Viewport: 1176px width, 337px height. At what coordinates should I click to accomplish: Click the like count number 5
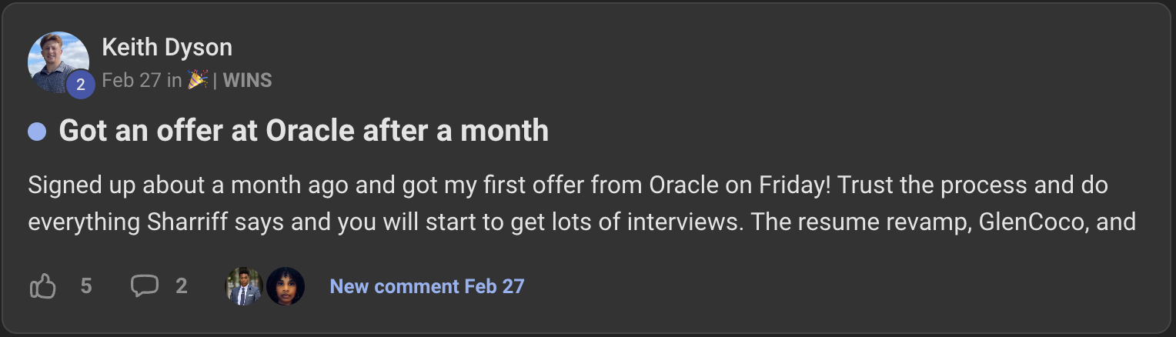[x=86, y=287]
